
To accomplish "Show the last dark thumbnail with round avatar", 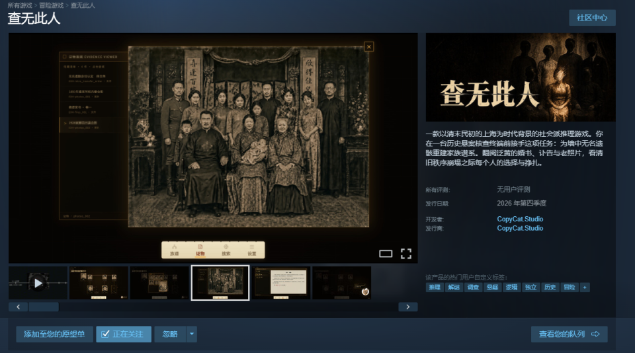I will [342, 283].
